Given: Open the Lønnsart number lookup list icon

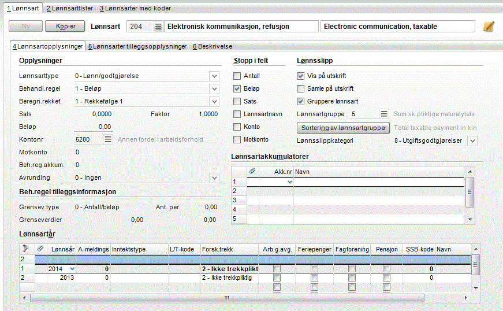Looking at the screenshot, I should tap(158, 27).
